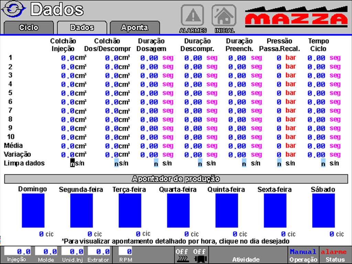Screen dimensions: 352x264
Task: Click the Injeção position value field
Action: tap(18, 252)
